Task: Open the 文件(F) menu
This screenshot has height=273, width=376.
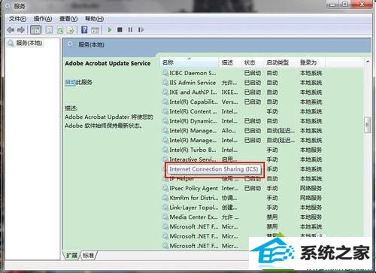Action: tap(17, 19)
